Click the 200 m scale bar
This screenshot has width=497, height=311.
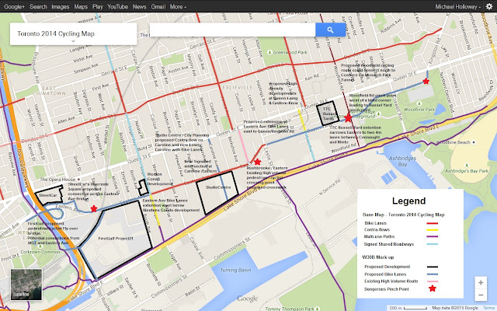(x=408, y=308)
